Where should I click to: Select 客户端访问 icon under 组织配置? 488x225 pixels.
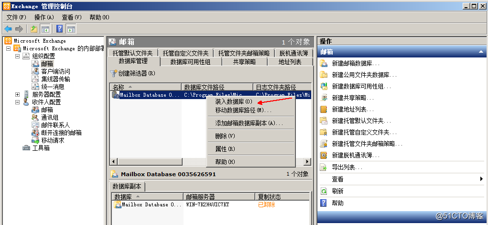tap(35, 71)
